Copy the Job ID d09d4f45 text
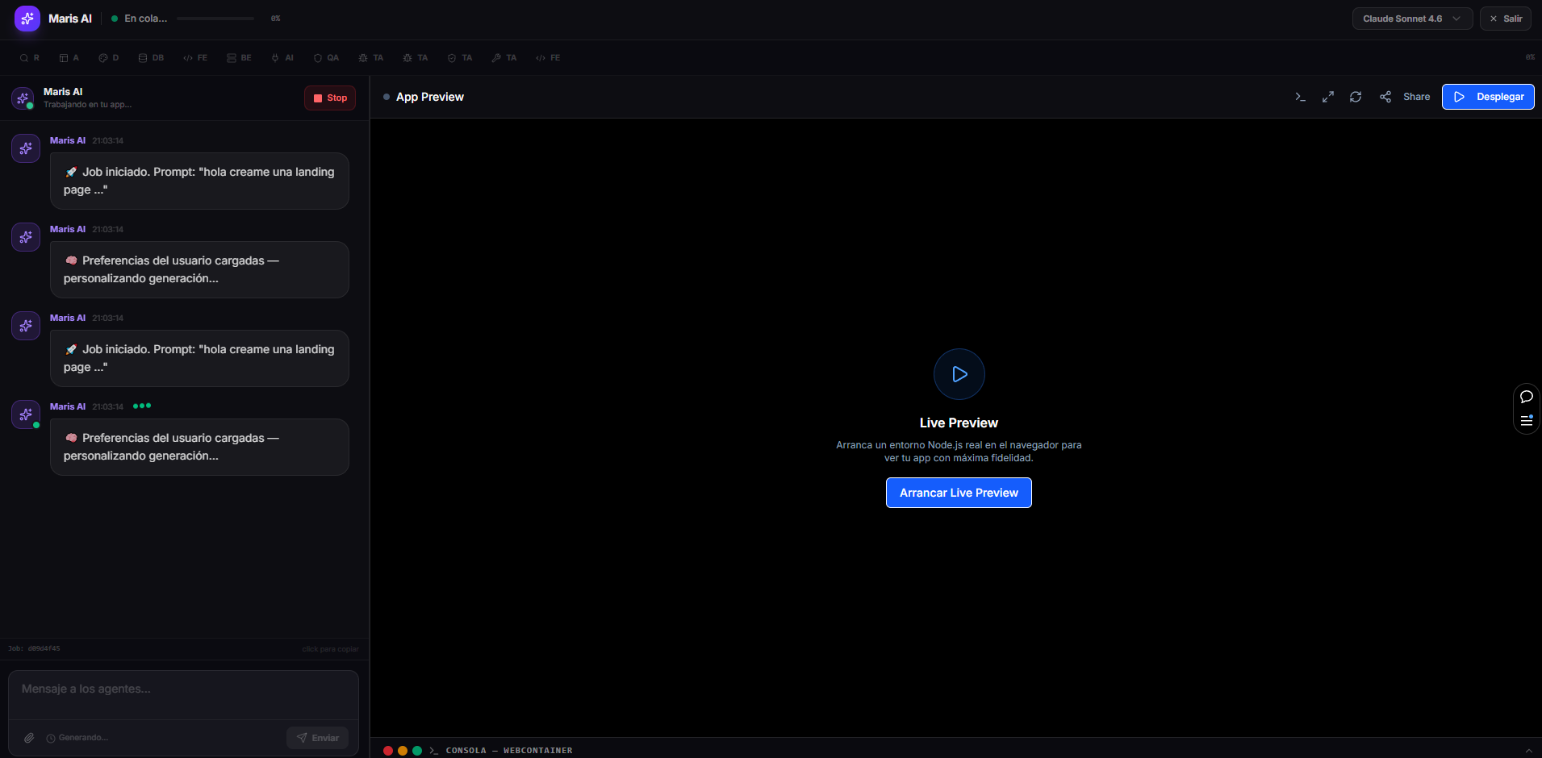The height and width of the screenshot is (758, 1542). (34, 648)
